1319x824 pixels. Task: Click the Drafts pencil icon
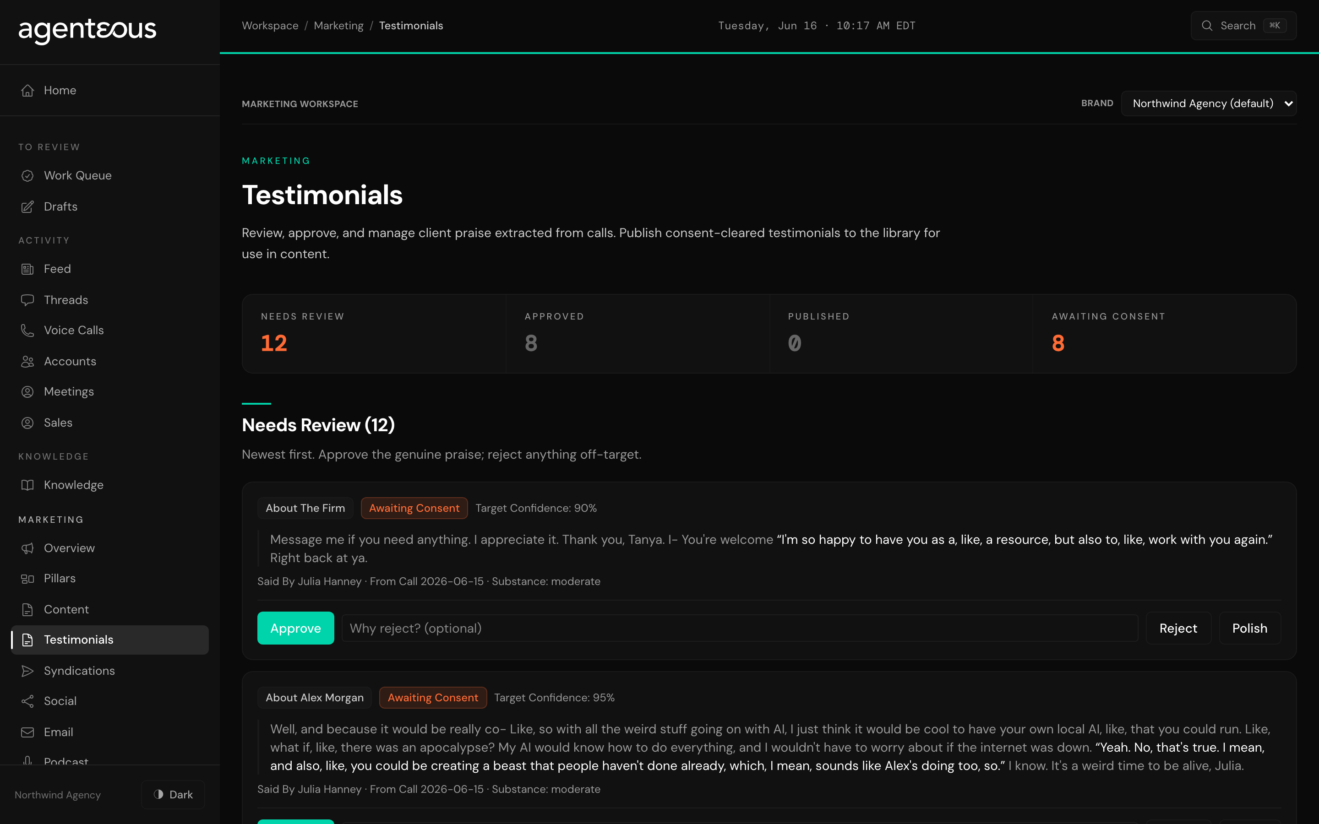tap(27, 206)
